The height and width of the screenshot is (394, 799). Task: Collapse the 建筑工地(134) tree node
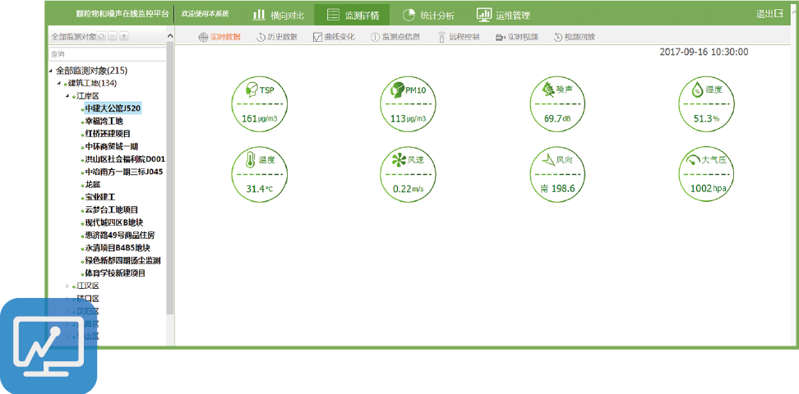(60, 84)
